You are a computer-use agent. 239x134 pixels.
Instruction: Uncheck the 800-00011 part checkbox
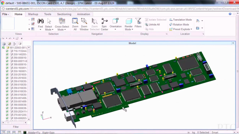point(7,61)
